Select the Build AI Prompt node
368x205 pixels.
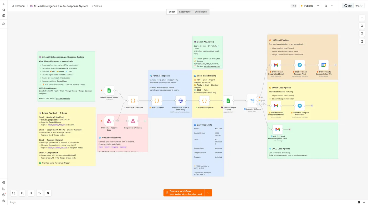point(157,101)
